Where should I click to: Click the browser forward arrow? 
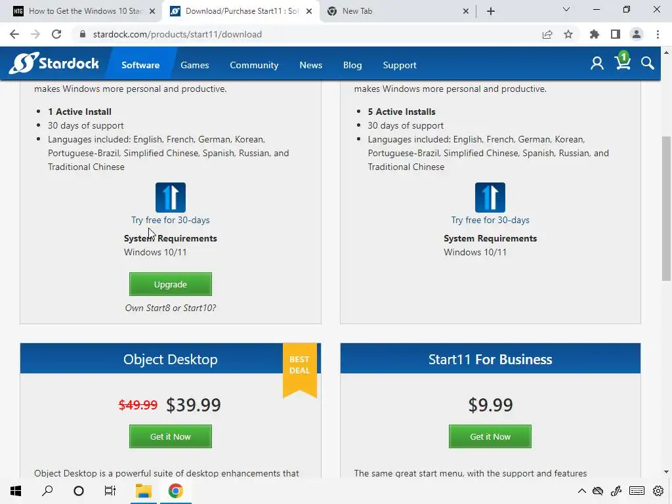click(x=35, y=34)
